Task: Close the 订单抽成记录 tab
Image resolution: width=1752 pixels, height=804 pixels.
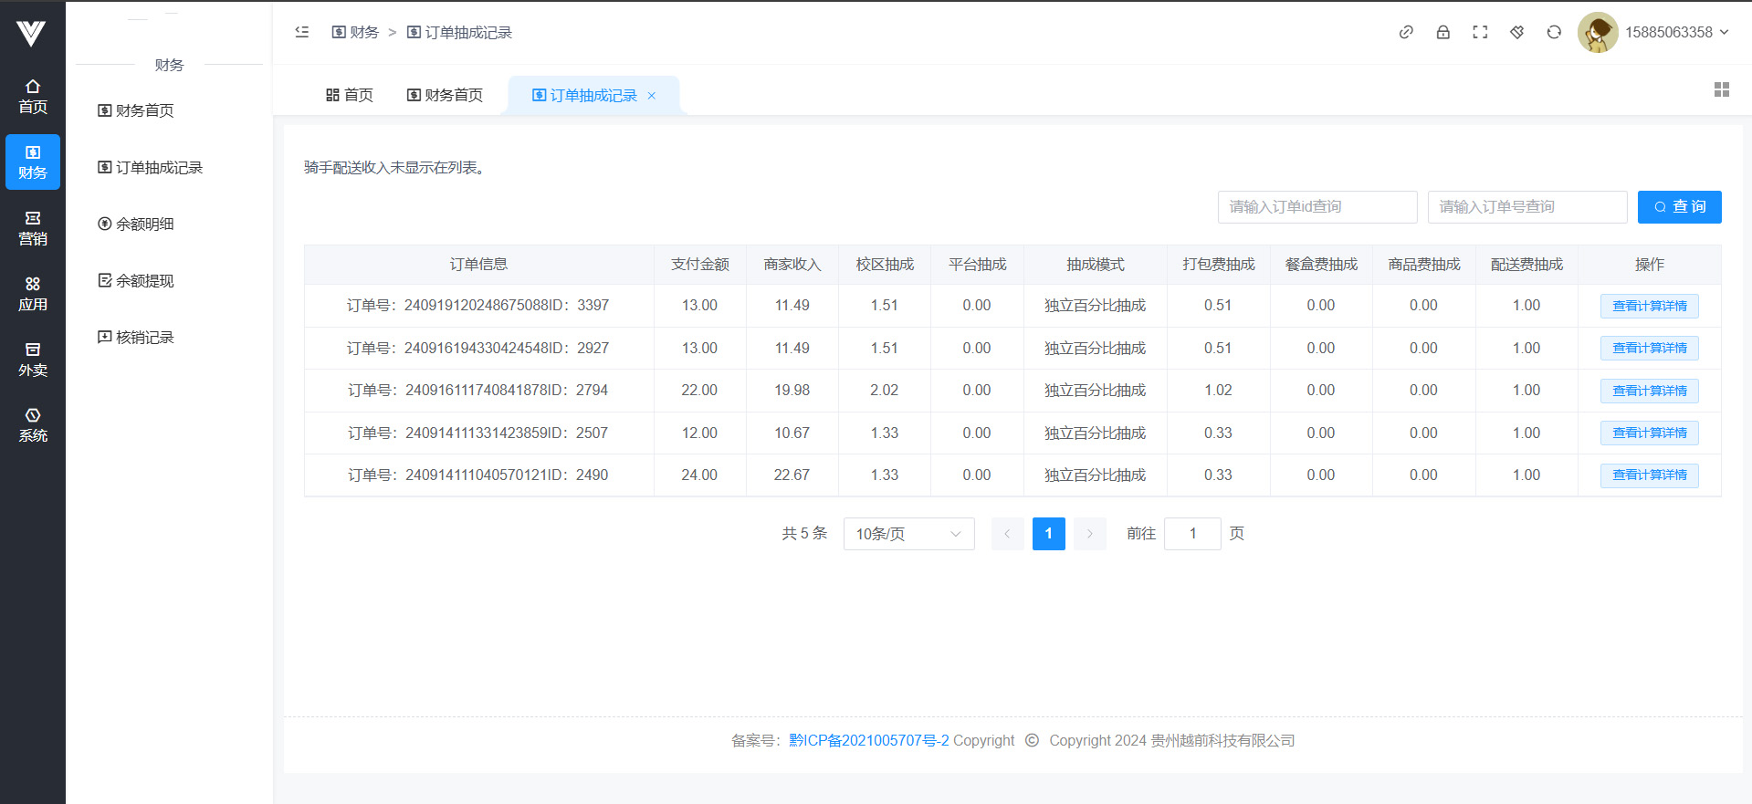Action: point(652,96)
